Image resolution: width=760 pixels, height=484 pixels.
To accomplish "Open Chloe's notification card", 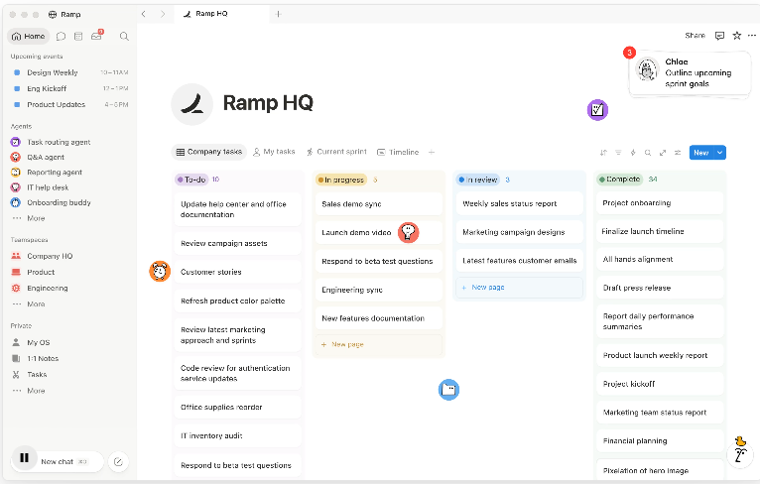I will [690, 73].
